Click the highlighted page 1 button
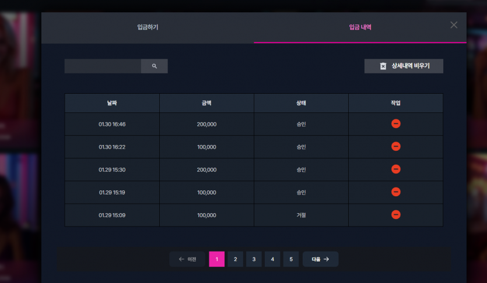The width and height of the screenshot is (487, 283). pos(217,259)
